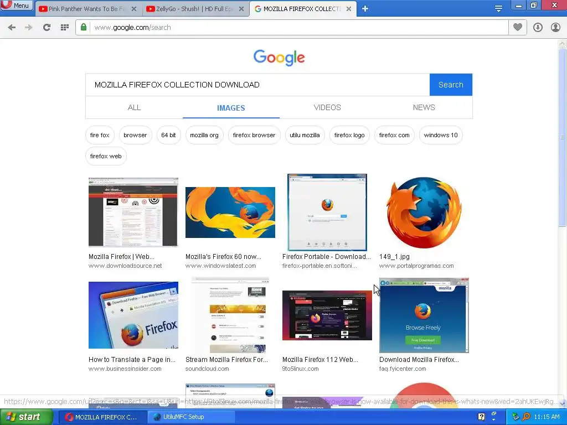Open the businessinsider Firefox thumbnail
The image size is (567, 425).
tap(133, 315)
